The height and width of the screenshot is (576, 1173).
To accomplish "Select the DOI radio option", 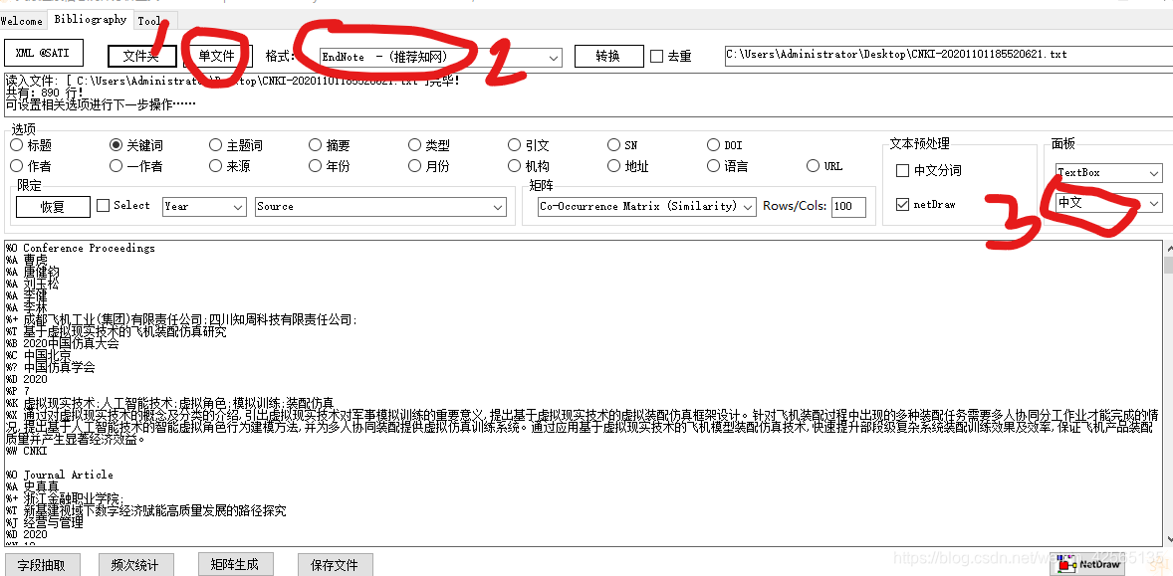I will tap(713, 145).
